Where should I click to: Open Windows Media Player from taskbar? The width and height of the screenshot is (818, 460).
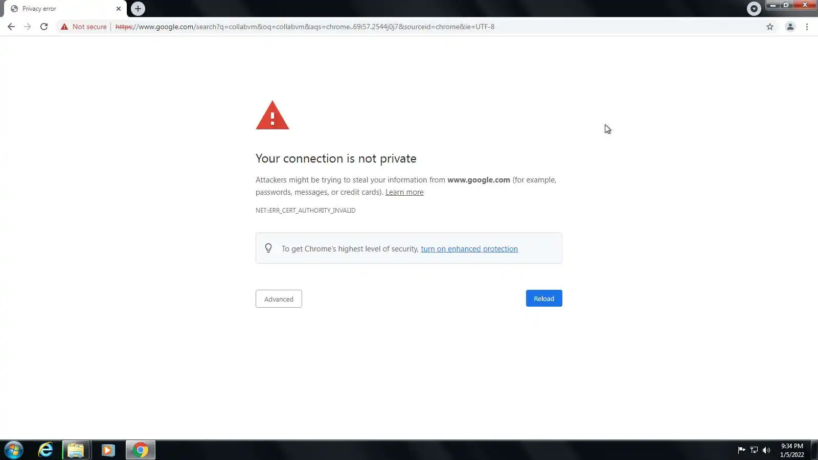pyautogui.click(x=108, y=450)
